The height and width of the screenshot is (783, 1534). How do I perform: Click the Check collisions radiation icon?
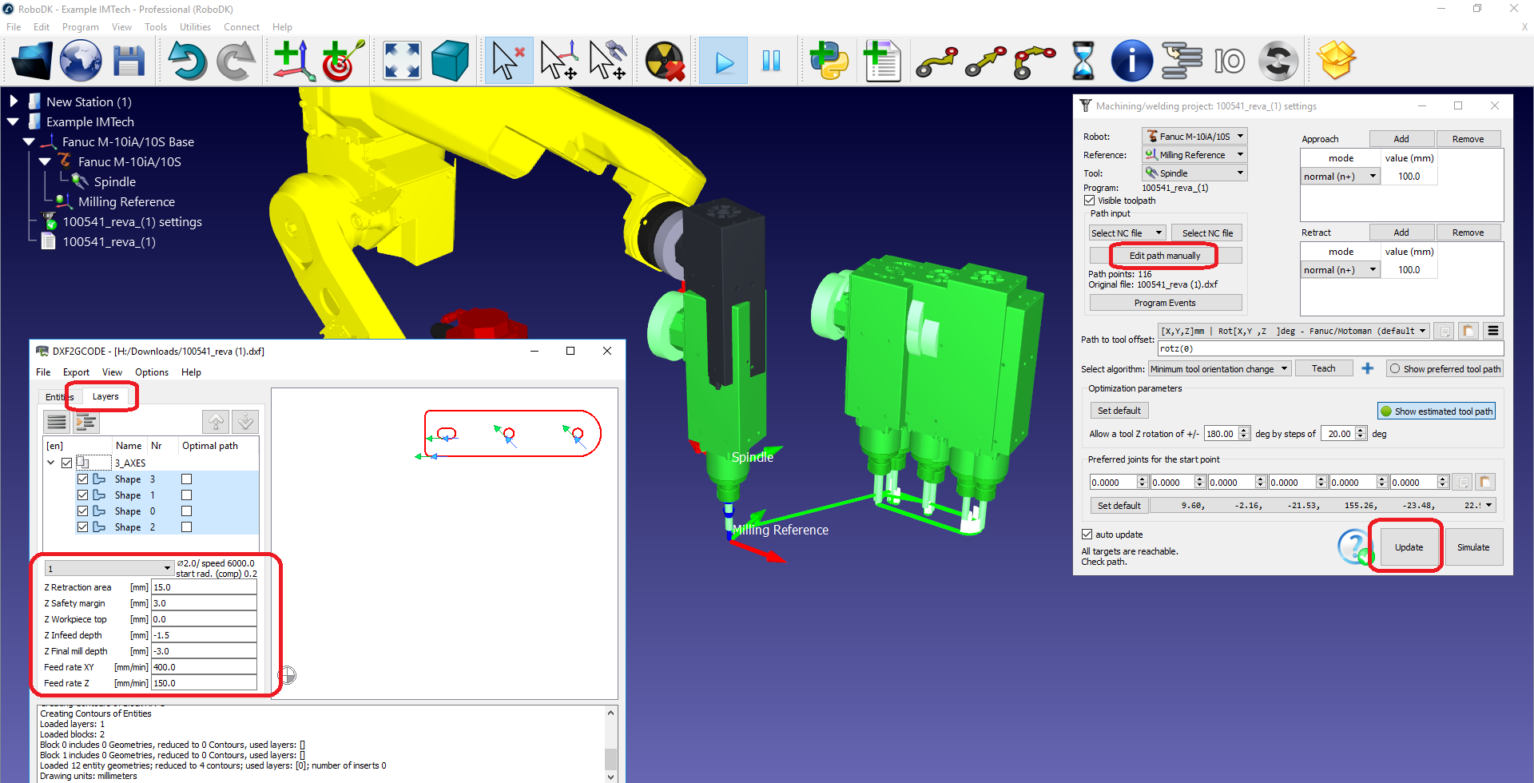(665, 62)
